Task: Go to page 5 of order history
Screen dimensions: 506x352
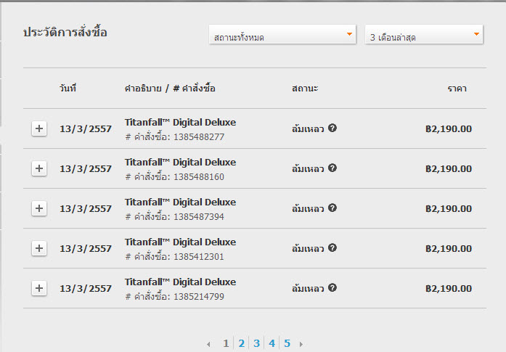Action: pos(287,343)
